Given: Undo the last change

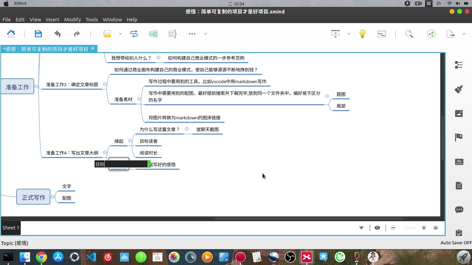Looking at the screenshot, I should click(x=57, y=34).
